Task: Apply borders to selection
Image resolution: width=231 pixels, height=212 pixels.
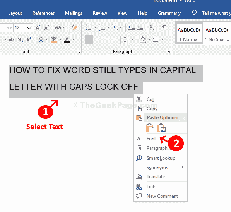Action: tap(156, 39)
